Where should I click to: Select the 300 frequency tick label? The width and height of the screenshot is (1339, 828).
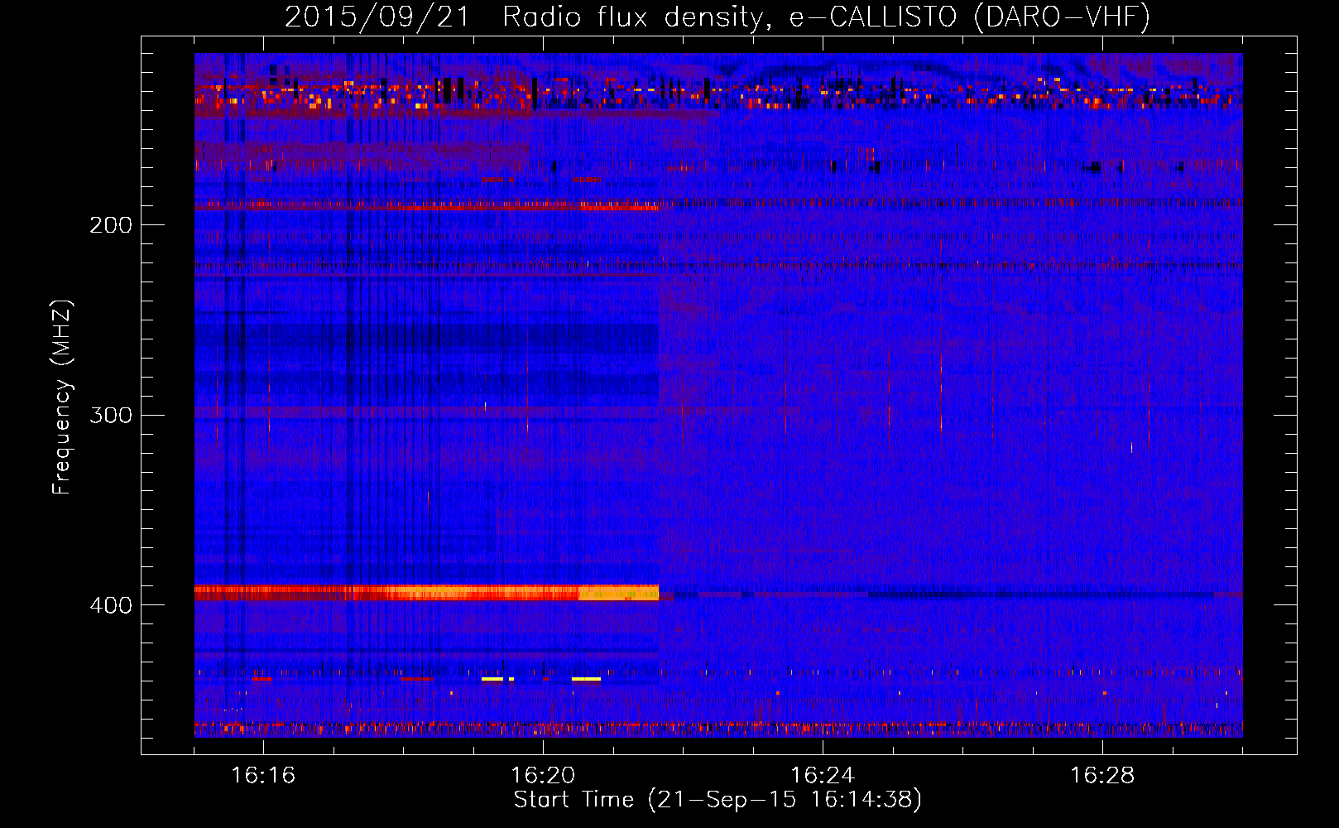tap(110, 415)
